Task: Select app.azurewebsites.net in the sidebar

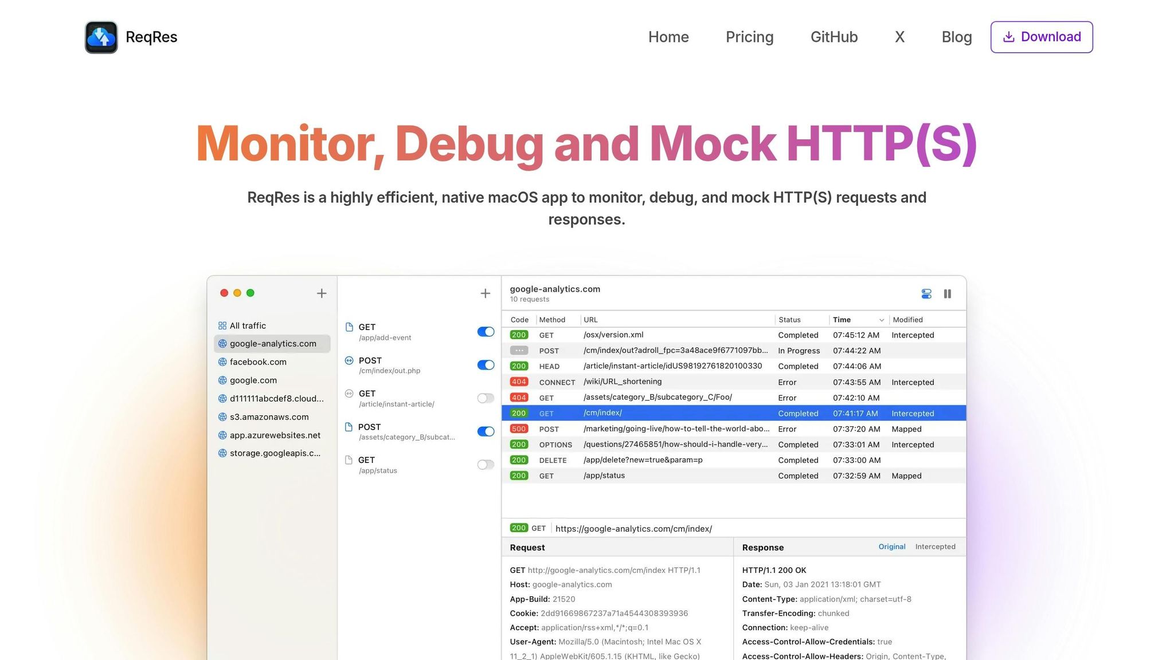Action: [272, 435]
